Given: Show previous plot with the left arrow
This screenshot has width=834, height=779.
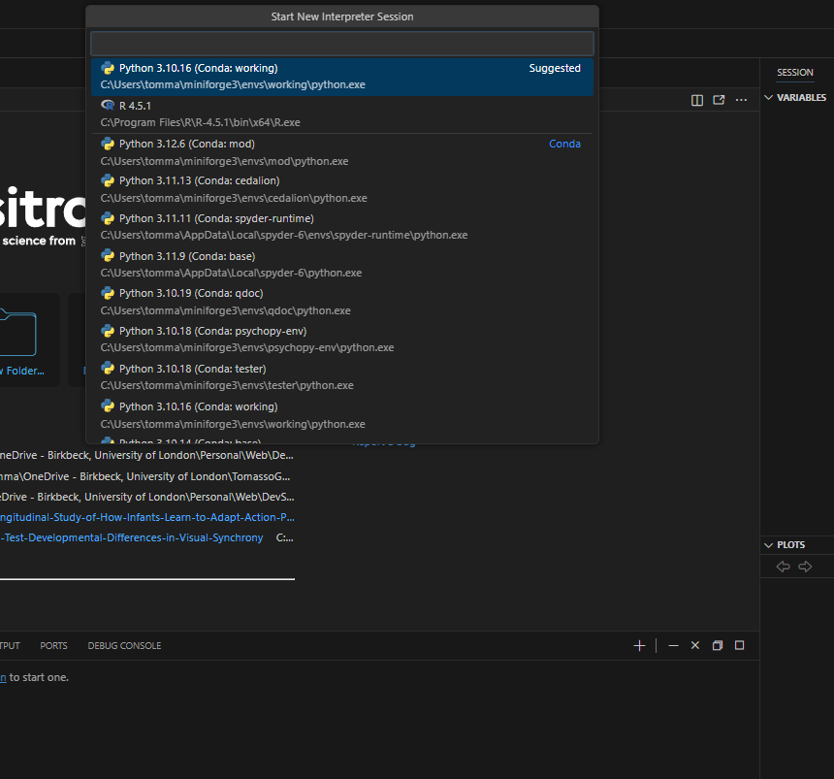Looking at the screenshot, I should coord(784,567).
